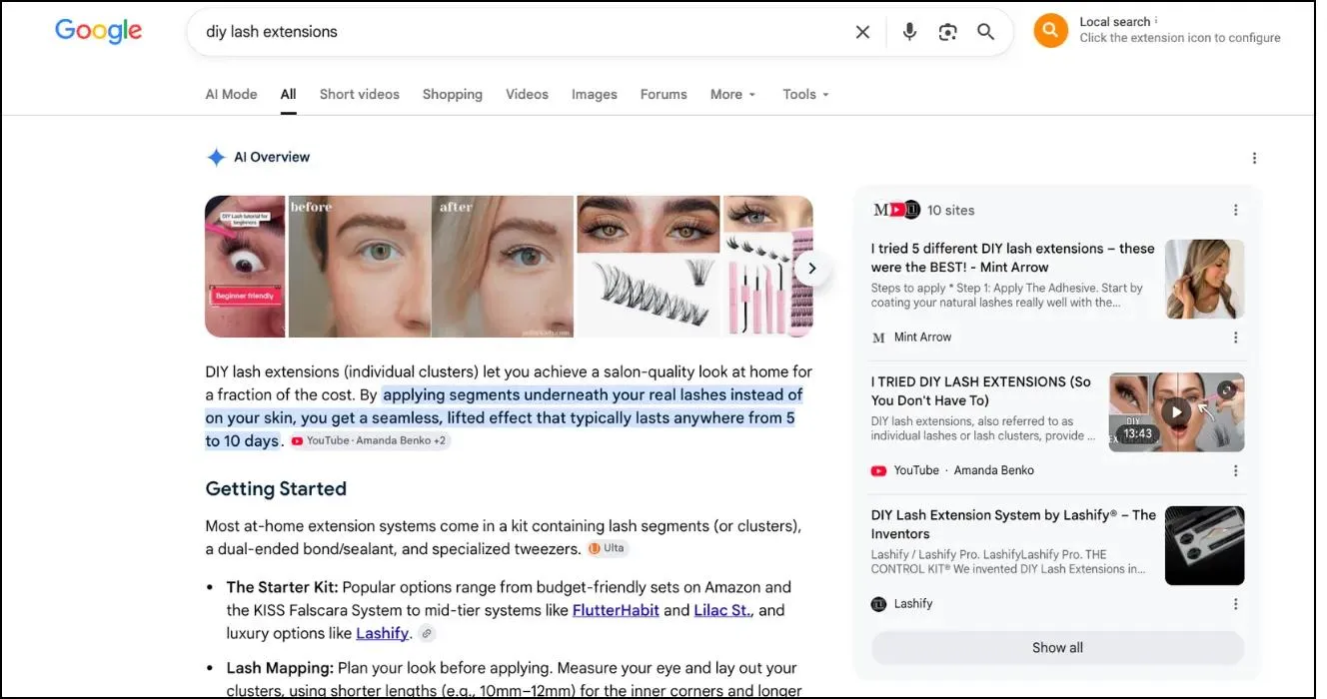Image resolution: width=1327 pixels, height=699 pixels.
Task: Open AI Overview three-dot options menu
Action: 1254,158
